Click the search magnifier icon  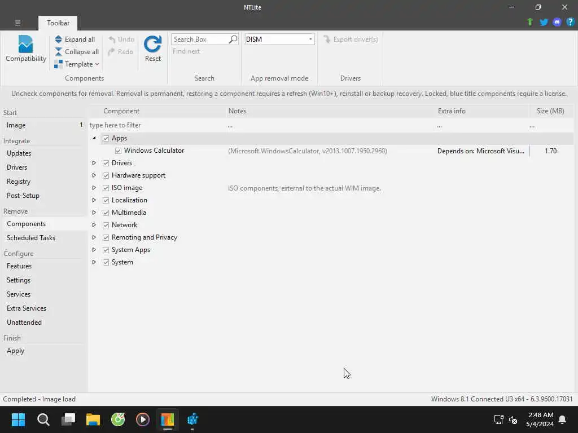coord(233,39)
